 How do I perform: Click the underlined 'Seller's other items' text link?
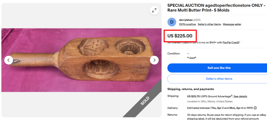(209, 24)
